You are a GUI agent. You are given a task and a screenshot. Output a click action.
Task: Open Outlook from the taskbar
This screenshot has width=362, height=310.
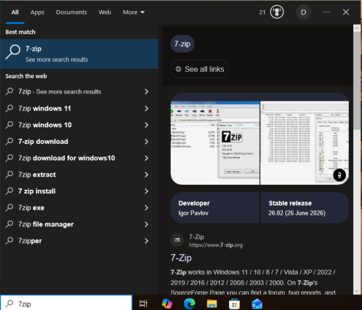coord(257,304)
